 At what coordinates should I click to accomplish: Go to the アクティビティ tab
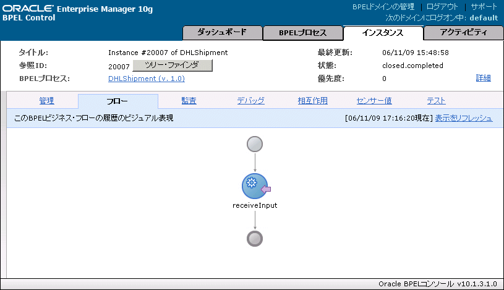pyautogui.click(x=464, y=33)
